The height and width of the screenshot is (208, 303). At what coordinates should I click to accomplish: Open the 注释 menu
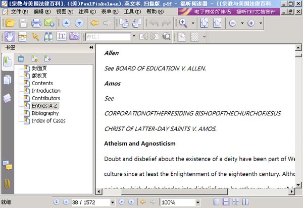click(87, 12)
